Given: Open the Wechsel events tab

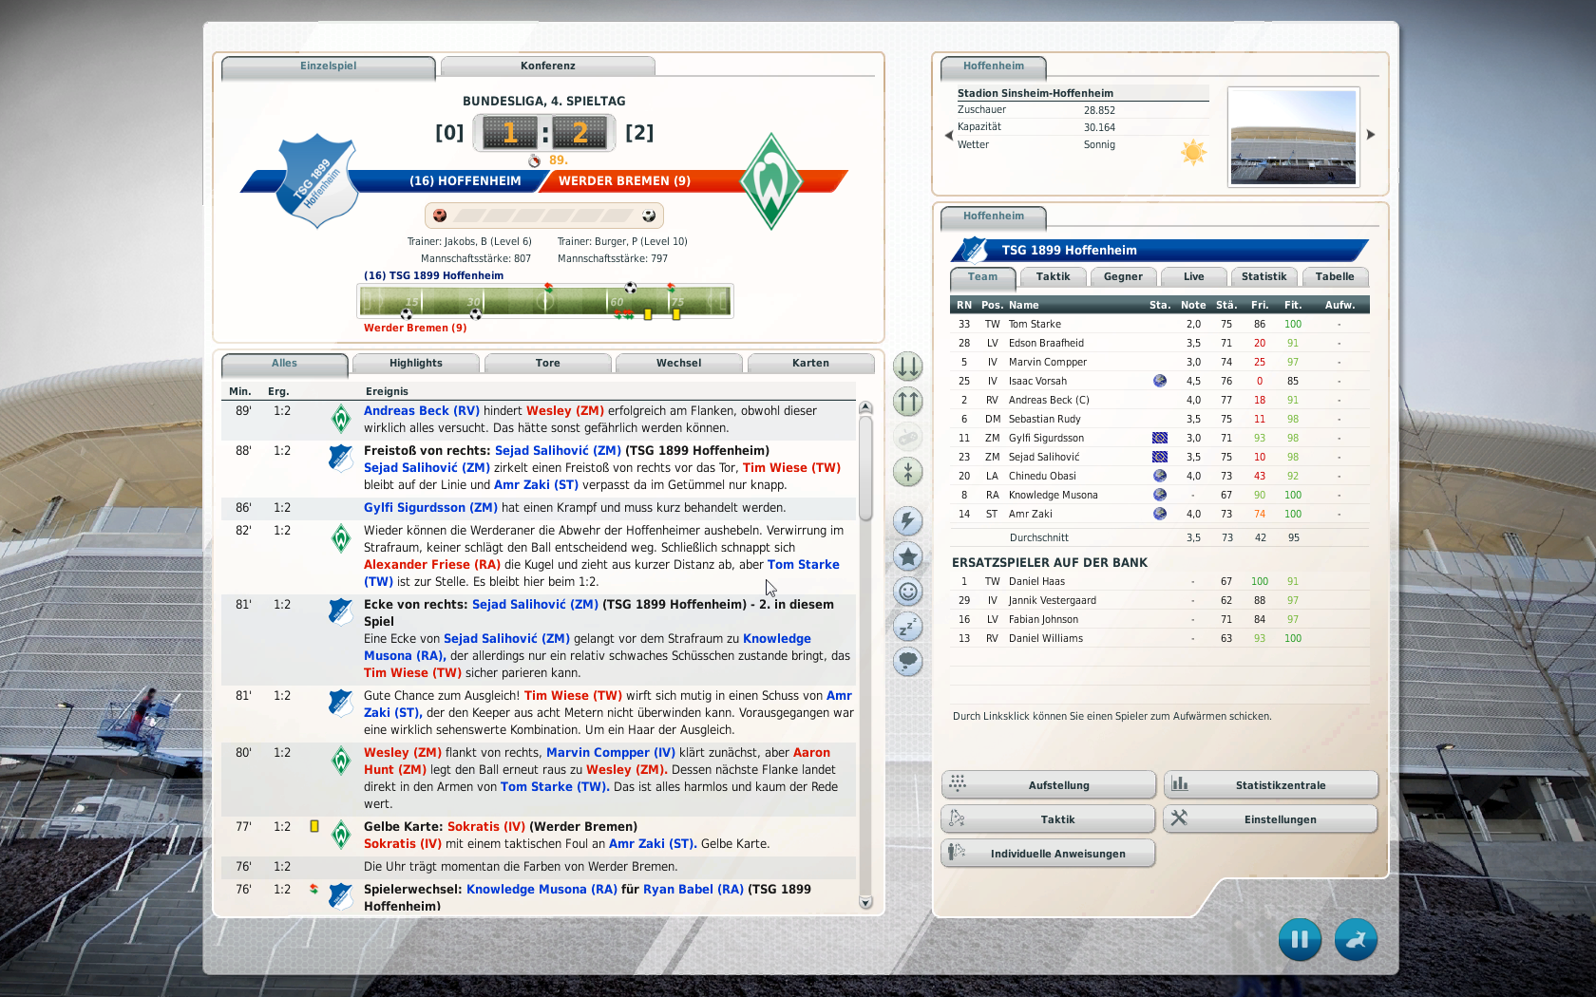Looking at the screenshot, I should click(x=678, y=363).
